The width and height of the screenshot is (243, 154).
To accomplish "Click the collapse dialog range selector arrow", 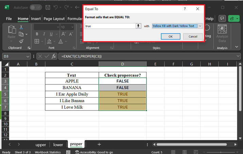I will click(138, 26).
